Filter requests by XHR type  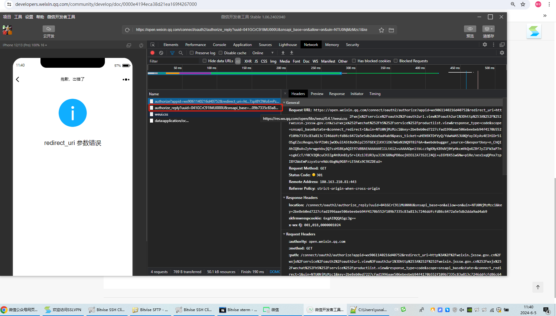(x=248, y=61)
